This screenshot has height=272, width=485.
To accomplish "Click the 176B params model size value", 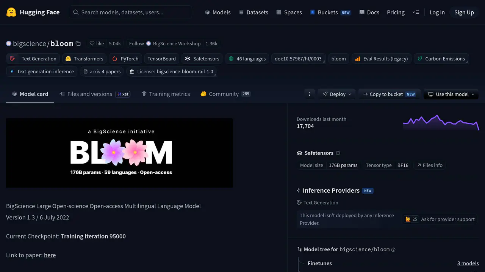I will (x=343, y=165).
